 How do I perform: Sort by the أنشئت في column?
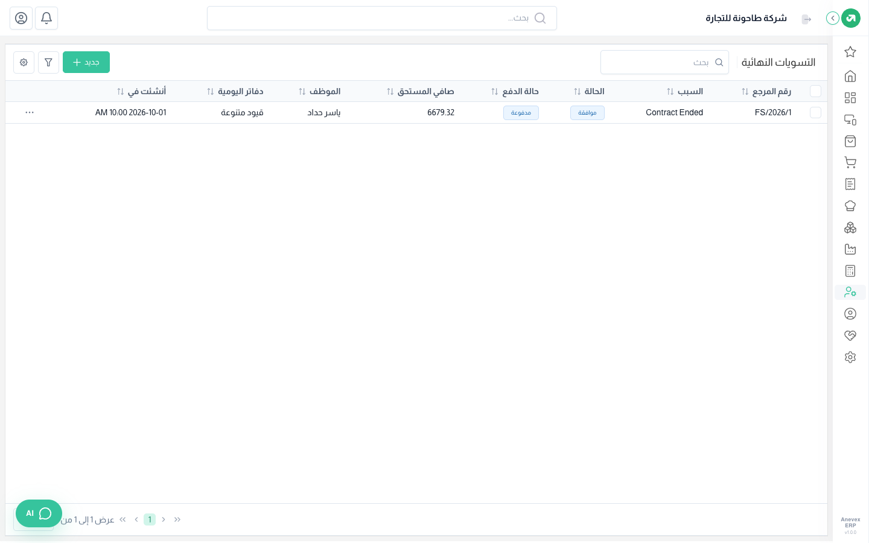click(141, 92)
